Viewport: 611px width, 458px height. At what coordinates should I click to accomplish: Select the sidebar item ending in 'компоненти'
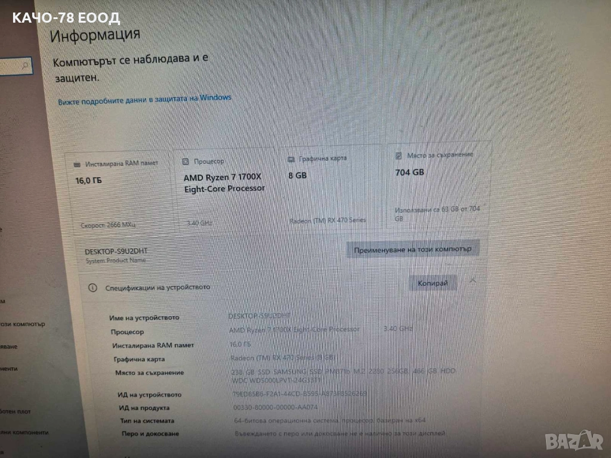click(x=24, y=432)
